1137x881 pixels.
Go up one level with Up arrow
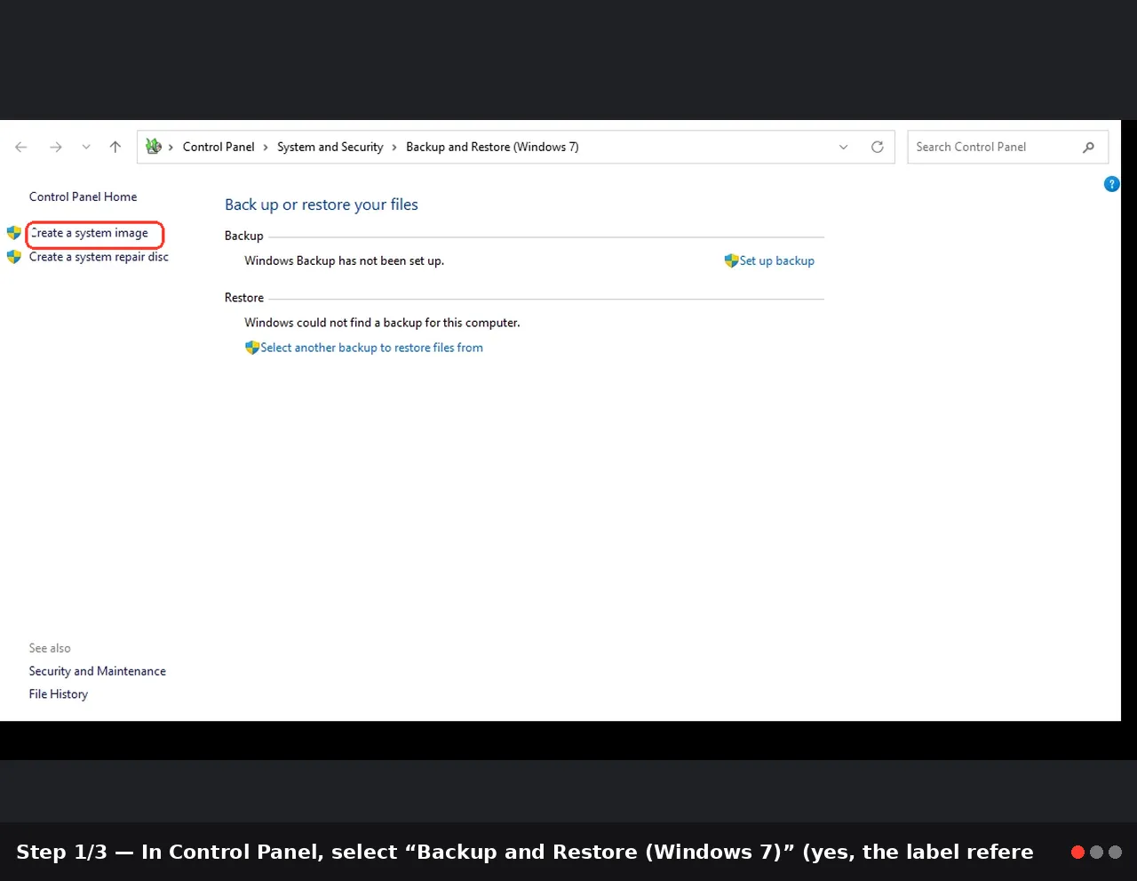coord(115,148)
